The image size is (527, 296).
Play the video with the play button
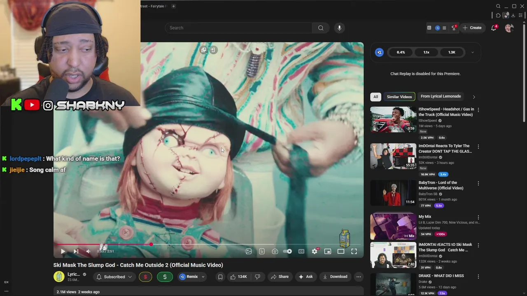[63, 251]
